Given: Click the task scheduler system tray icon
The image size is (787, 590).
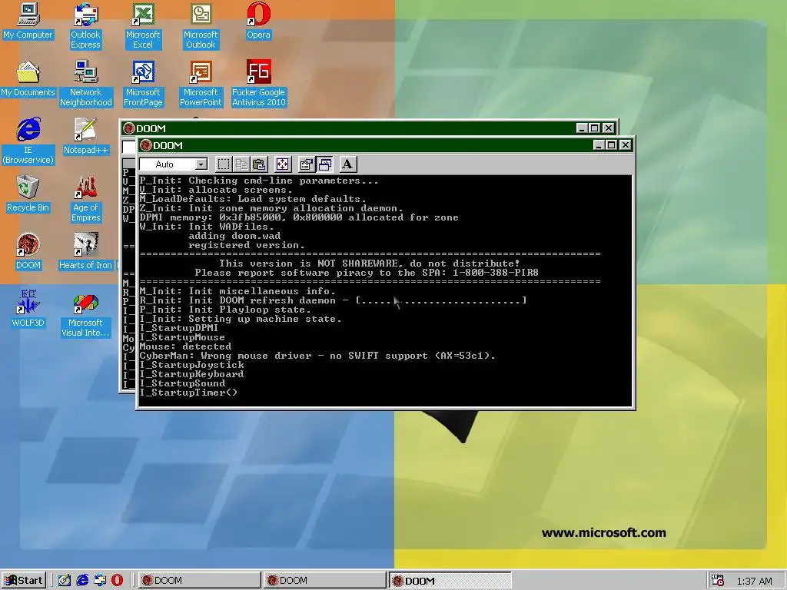Looking at the screenshot, I should coord(719,581).
